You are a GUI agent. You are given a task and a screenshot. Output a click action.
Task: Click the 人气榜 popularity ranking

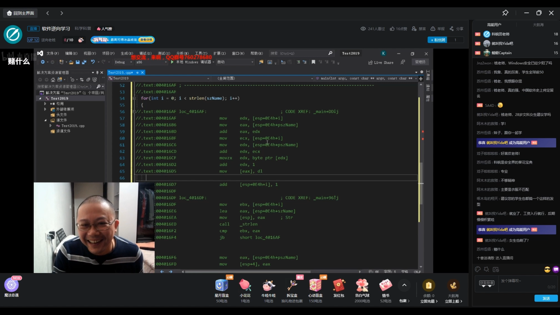(104, 29)
